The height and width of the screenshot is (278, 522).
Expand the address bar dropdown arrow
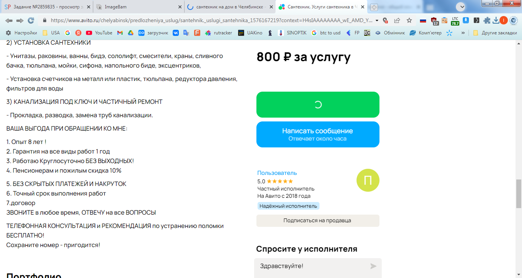point(377,21)
